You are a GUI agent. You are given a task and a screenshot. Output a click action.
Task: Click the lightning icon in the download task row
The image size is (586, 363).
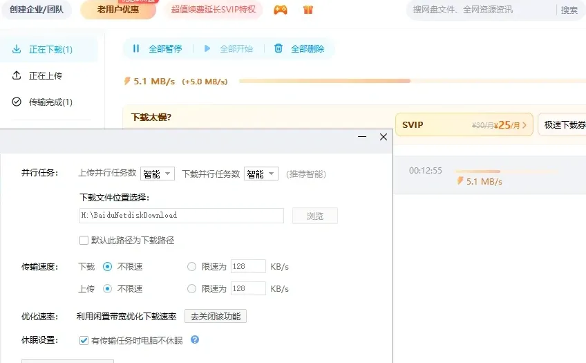[460, 181]
